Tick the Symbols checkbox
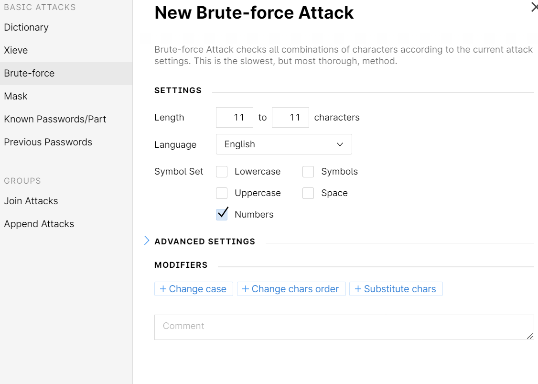538x384 pixels. [308, 172]
